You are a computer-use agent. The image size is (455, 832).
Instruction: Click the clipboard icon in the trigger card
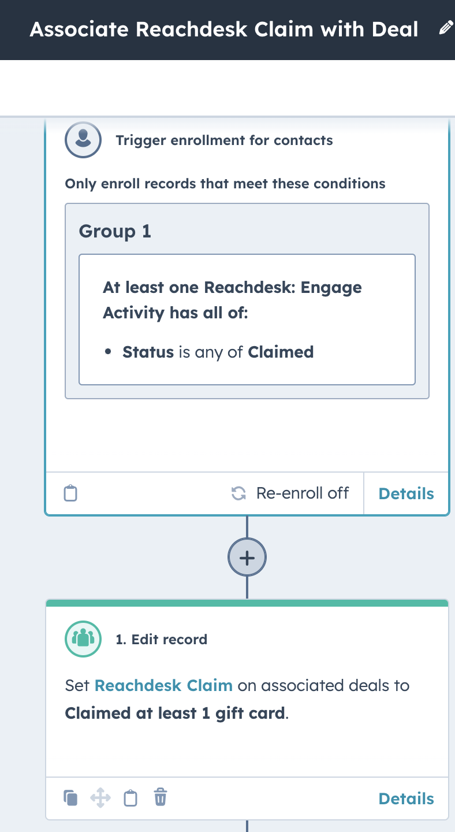click(70, 493)
